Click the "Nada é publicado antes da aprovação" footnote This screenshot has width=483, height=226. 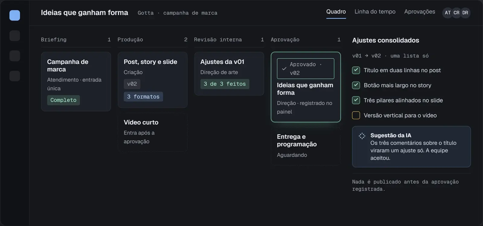tap(405, 185)
